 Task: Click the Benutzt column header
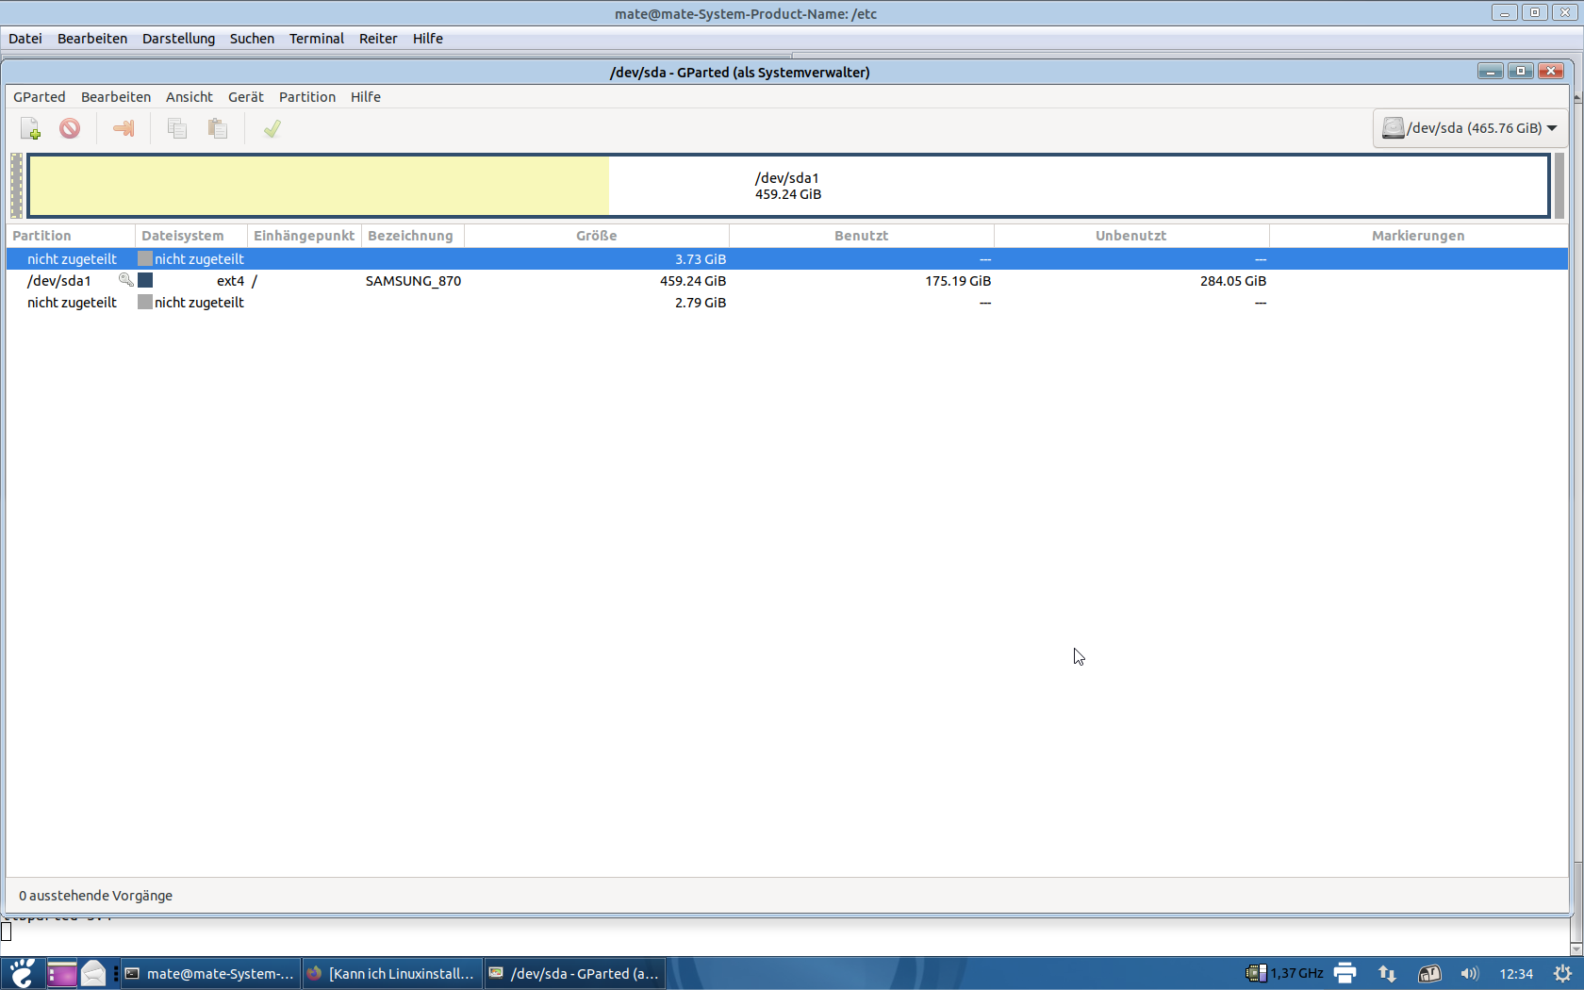point(861,236)
